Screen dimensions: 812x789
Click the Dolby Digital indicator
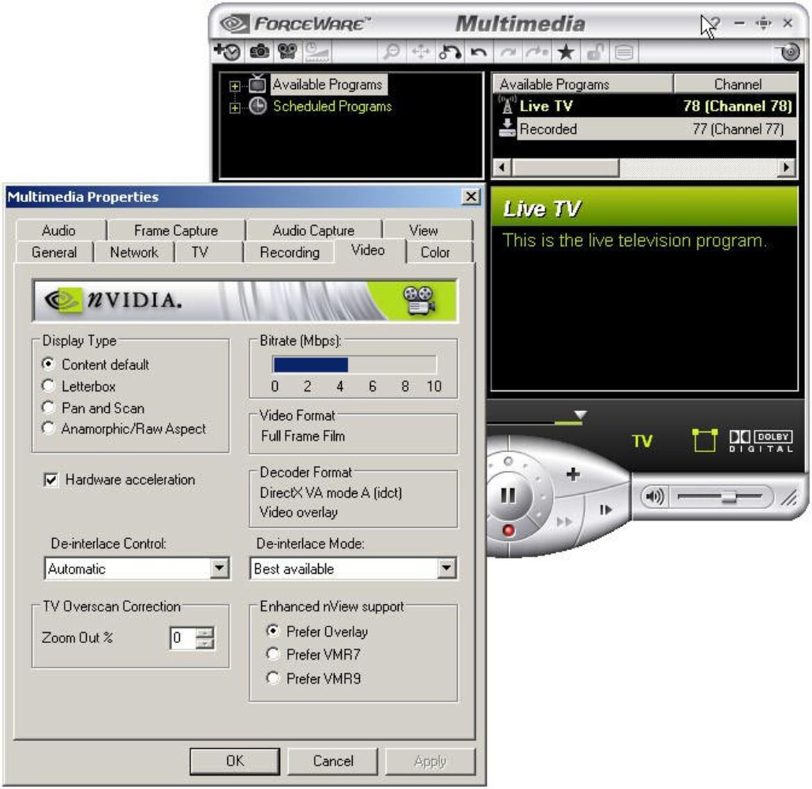tap(761, 441)
